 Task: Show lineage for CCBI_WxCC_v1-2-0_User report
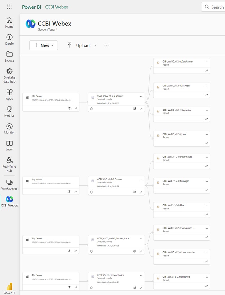click(206, 143)
